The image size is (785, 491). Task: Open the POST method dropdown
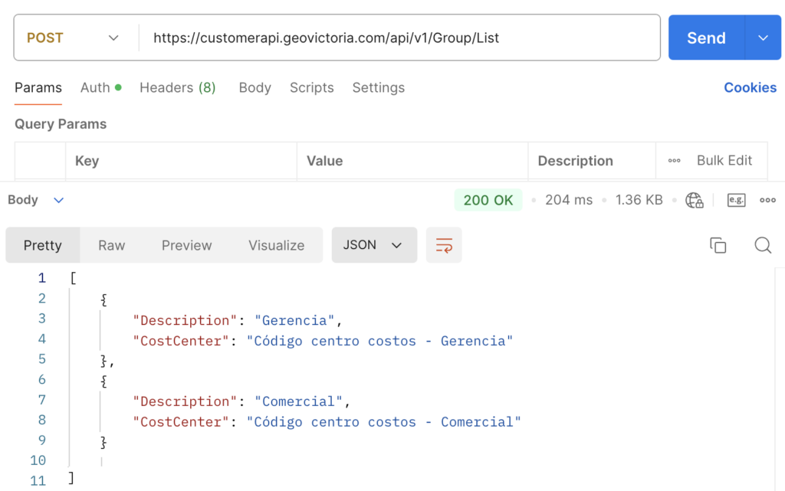tap(74, 38)
